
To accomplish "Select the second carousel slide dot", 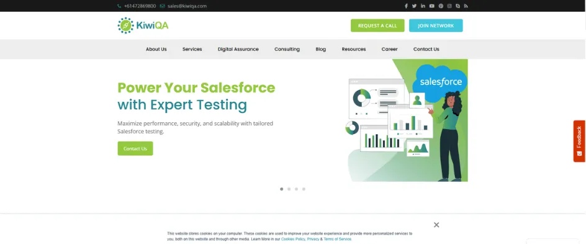I will (289, 189).
